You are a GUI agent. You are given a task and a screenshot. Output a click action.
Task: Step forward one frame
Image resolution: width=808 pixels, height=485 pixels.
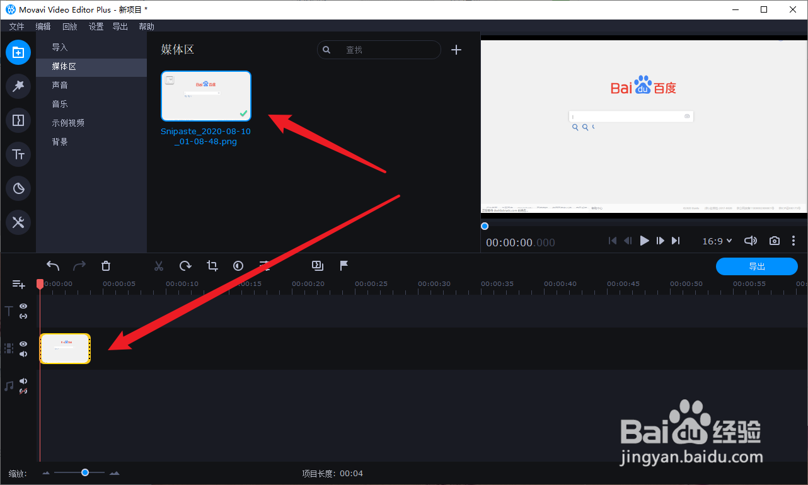coord(660,241)
